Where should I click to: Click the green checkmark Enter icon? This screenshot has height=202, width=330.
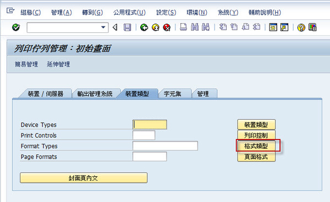pyautogui.click(x=16, y=27)
